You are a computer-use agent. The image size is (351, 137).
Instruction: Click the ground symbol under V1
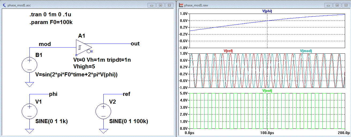pyautogui.click(x=29, y=131)
